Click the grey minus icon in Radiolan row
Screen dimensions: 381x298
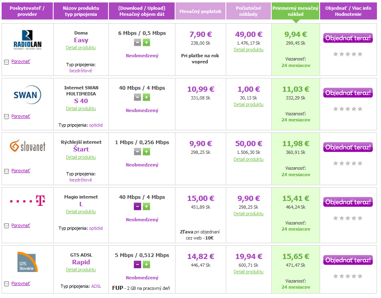pos(137,43)
